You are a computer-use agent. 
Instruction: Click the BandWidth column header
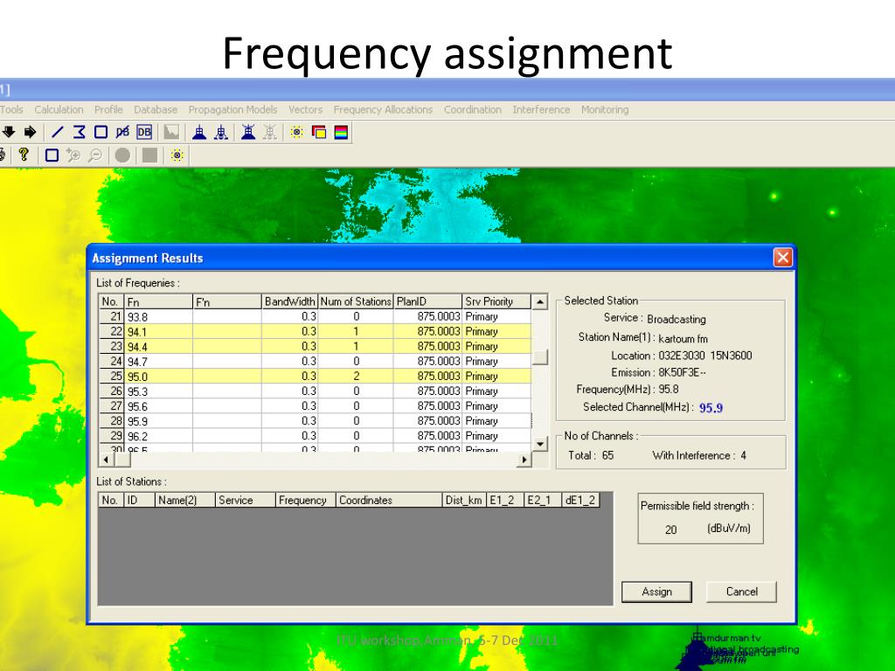[x=289, y=301]
